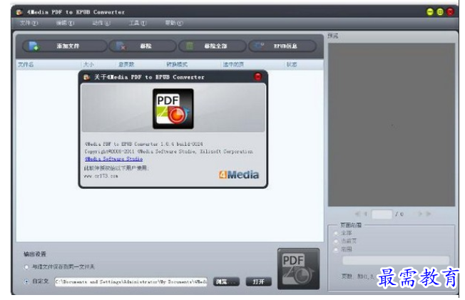Go to first preview page

coord(357,214)
